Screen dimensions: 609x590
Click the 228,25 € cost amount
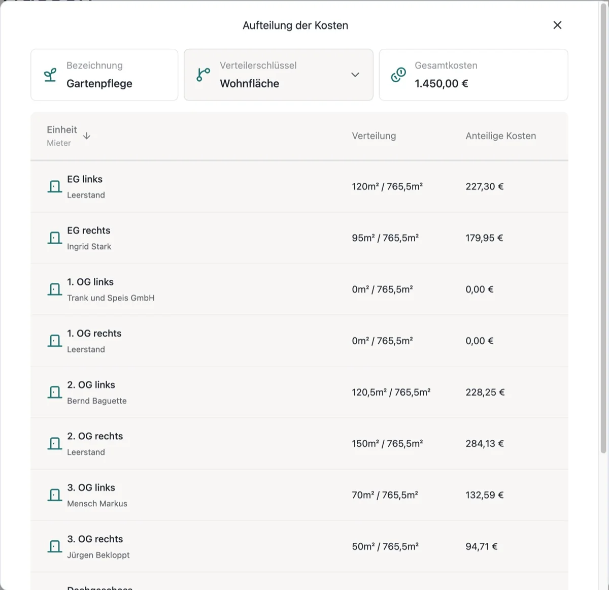tap(485, 392)
